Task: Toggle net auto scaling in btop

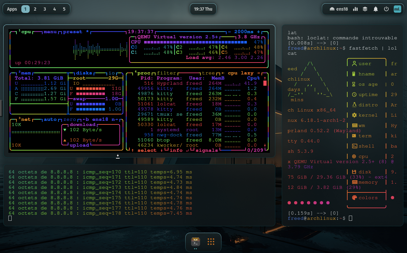Action: (50, 119)
